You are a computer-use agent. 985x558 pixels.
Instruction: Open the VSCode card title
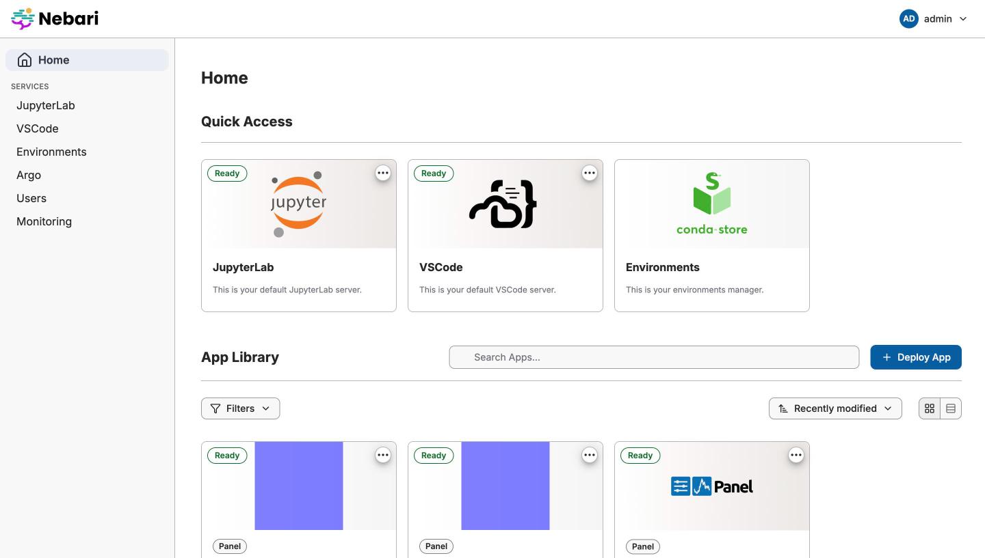pyautogui.click(x=441, y=267)
